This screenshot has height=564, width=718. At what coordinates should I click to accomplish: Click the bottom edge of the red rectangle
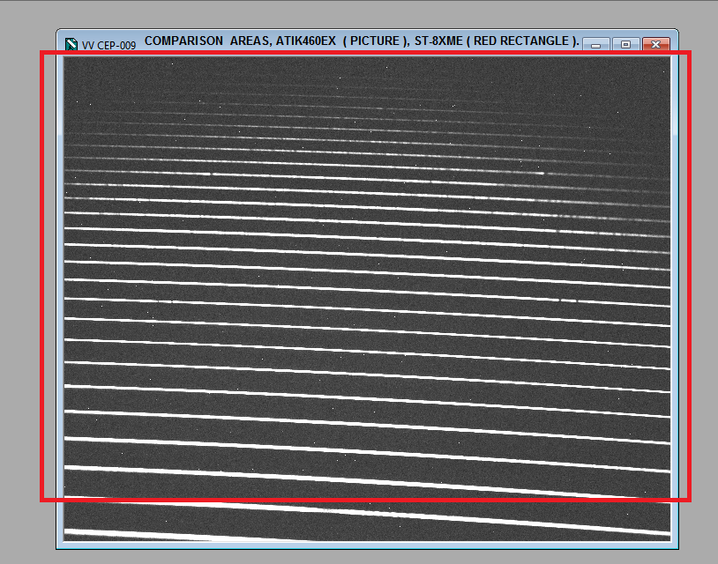353,500
